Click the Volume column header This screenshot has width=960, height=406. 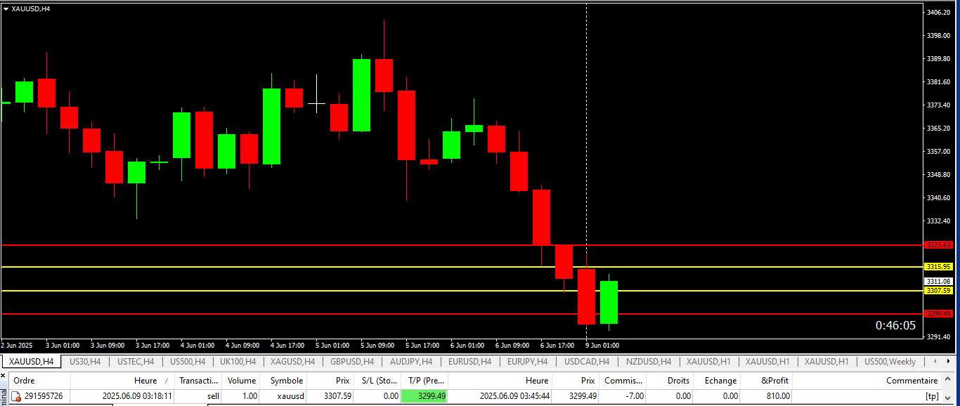(x=242, y=381)
